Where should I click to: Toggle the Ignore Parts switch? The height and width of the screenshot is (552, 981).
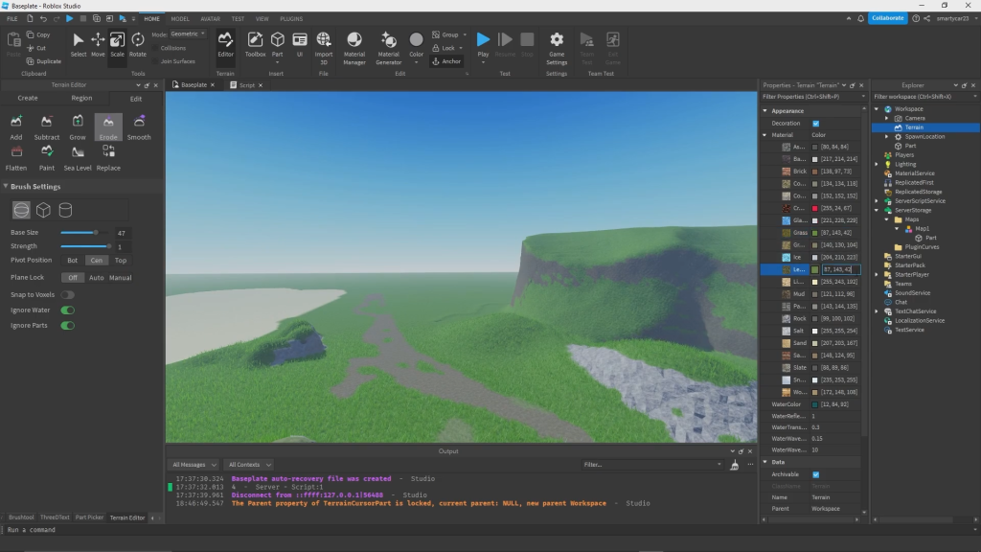point(68,326)
